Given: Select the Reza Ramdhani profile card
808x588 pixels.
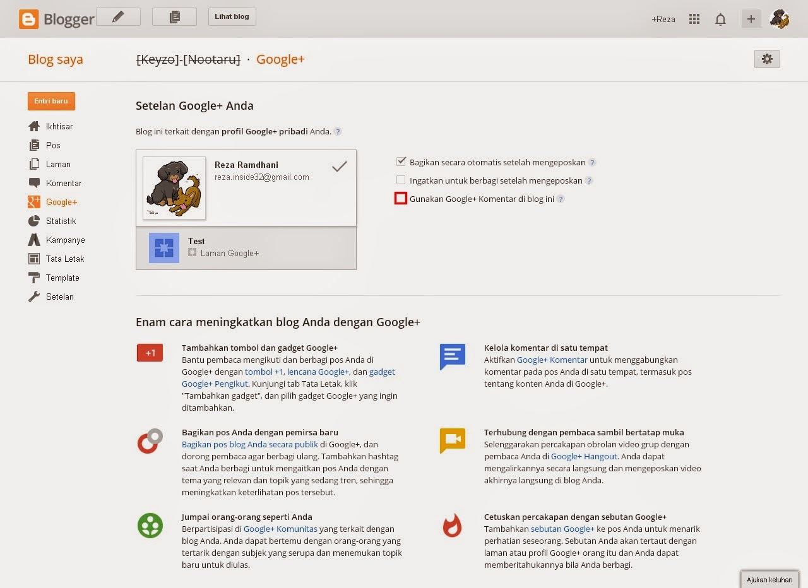Looking at the screenshot, I should pos(246,188).
